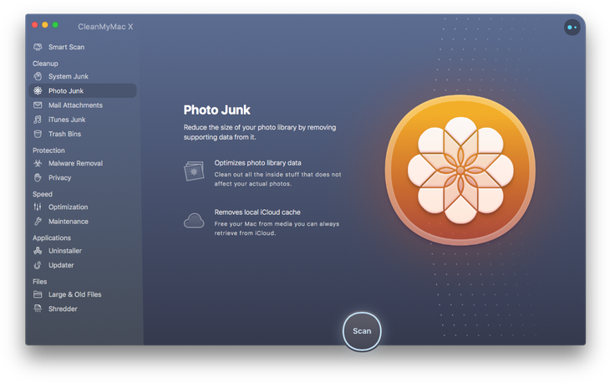Click the Privacy hand icon
610x383 pixels.
click(x=38, y=177)
